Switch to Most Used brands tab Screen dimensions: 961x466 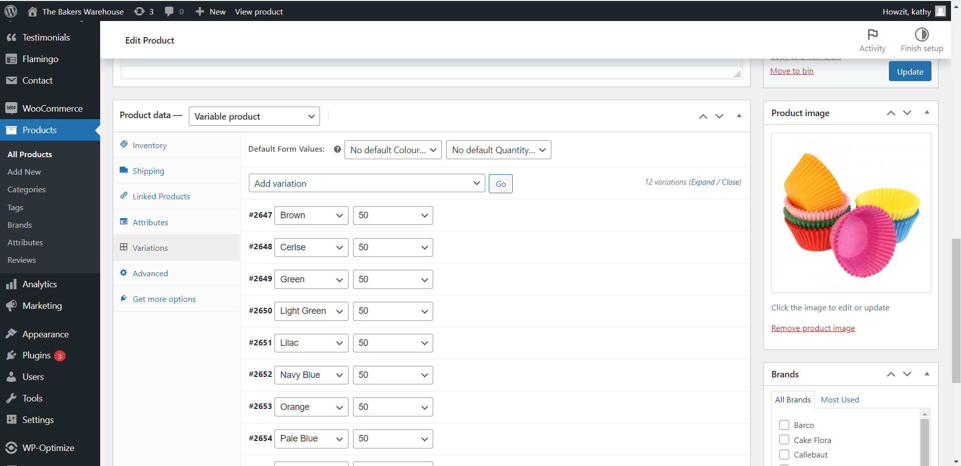(840, 399)
